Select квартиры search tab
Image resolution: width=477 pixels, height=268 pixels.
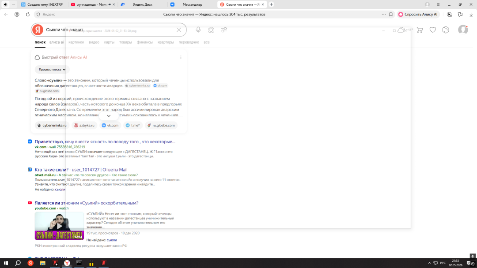166,42
